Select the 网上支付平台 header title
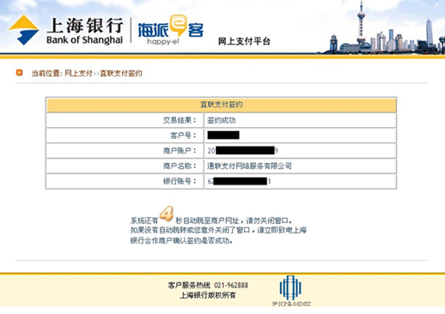 click(x=244, y=41)
